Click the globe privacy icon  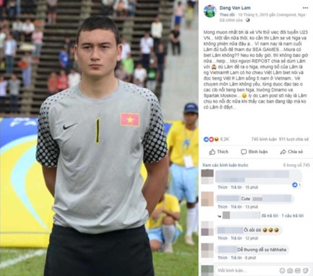click(x=248, y=20)
